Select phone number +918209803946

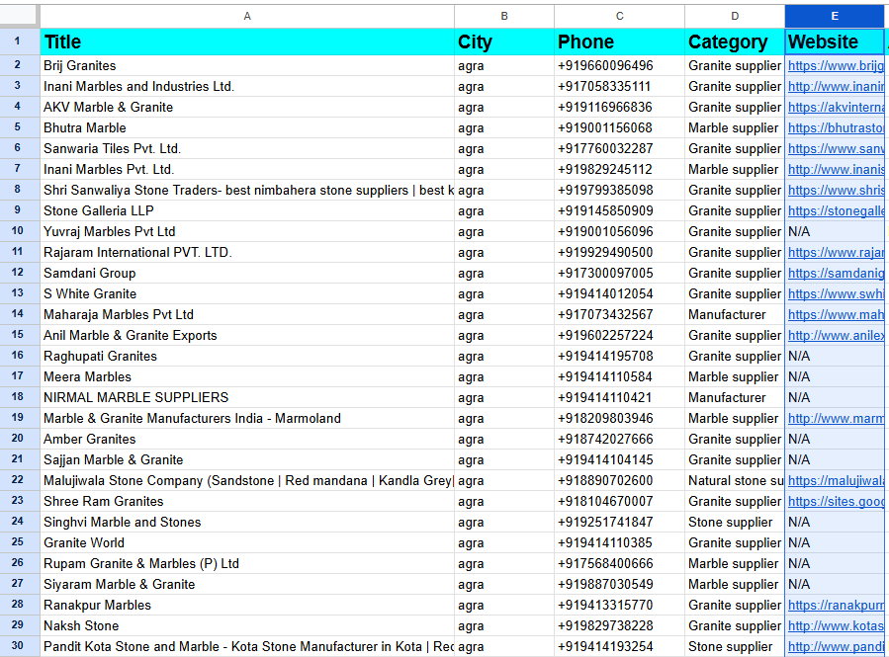click(x=619, y=418)
